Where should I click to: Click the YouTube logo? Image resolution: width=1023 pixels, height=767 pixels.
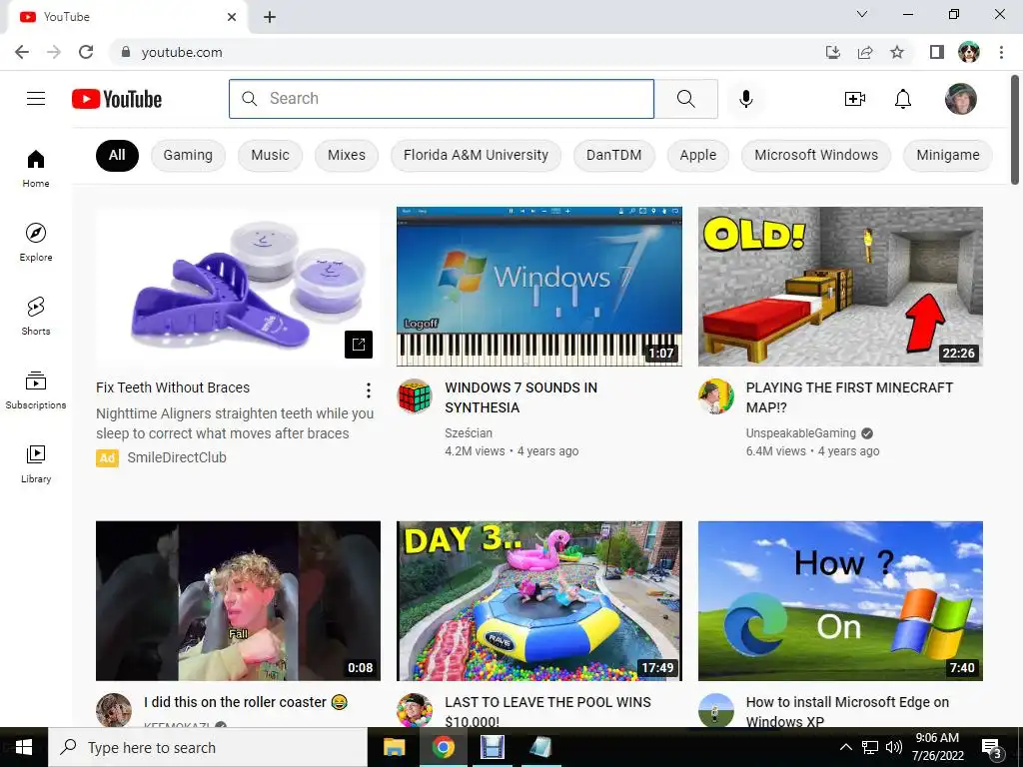[x=117, y=99]
